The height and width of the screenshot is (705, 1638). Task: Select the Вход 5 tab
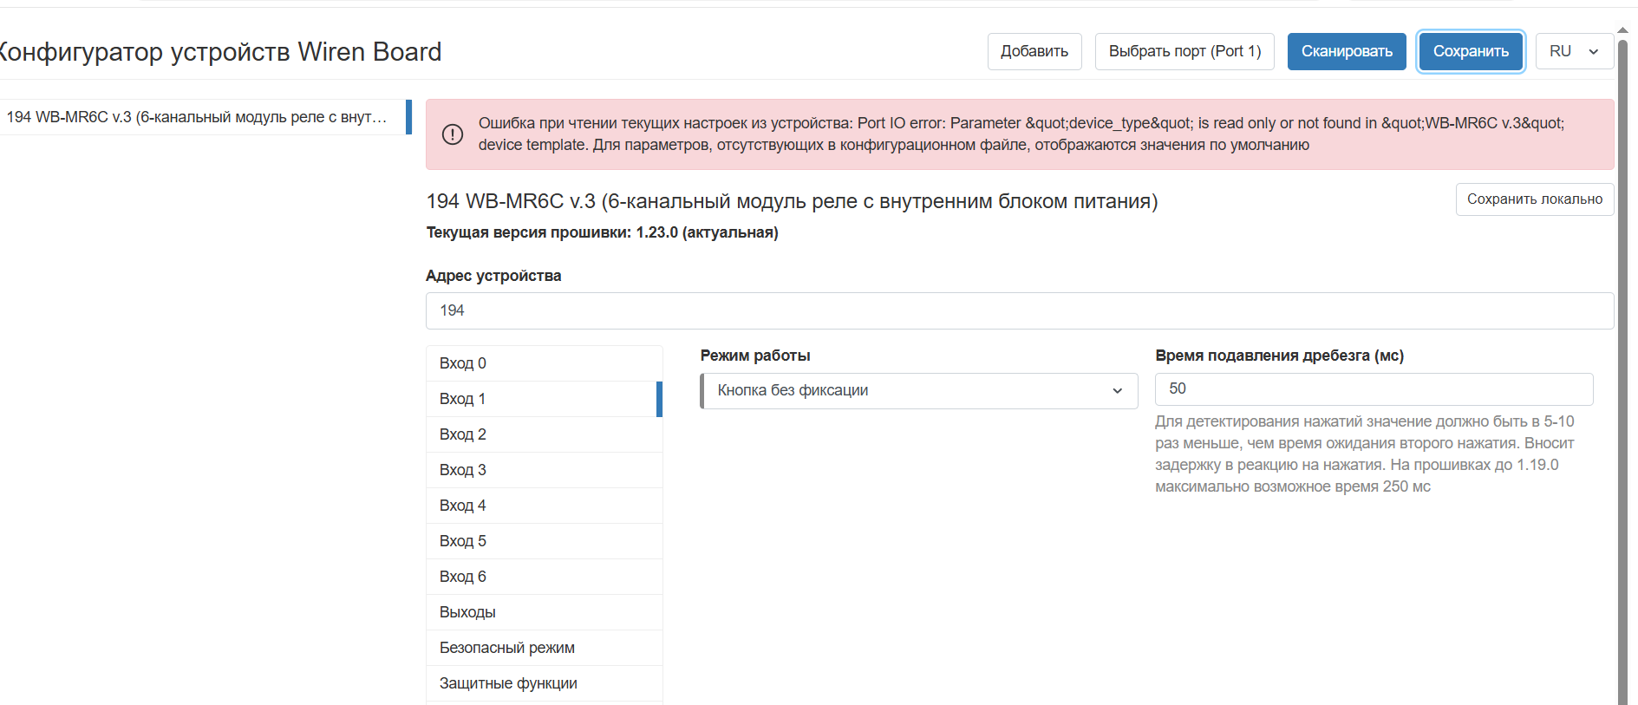click(544, 541)
